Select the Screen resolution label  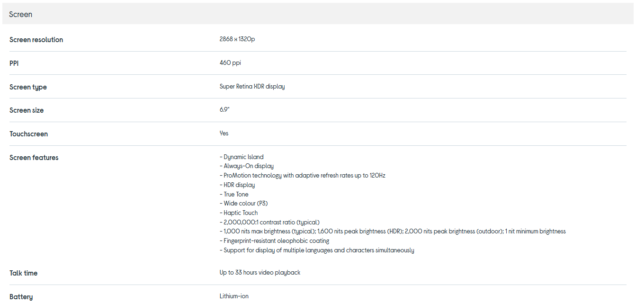coord(36,40)
